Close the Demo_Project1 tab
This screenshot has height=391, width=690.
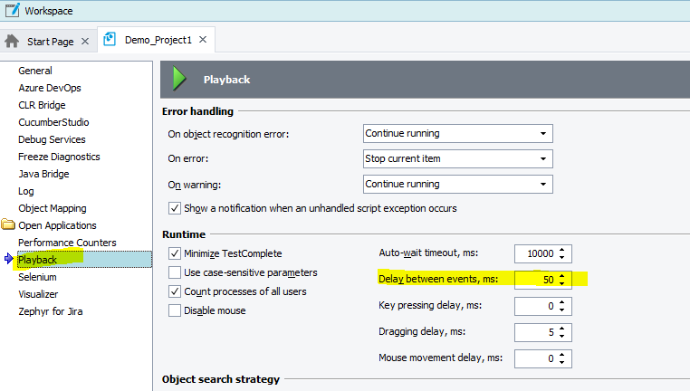pos(203,41)
